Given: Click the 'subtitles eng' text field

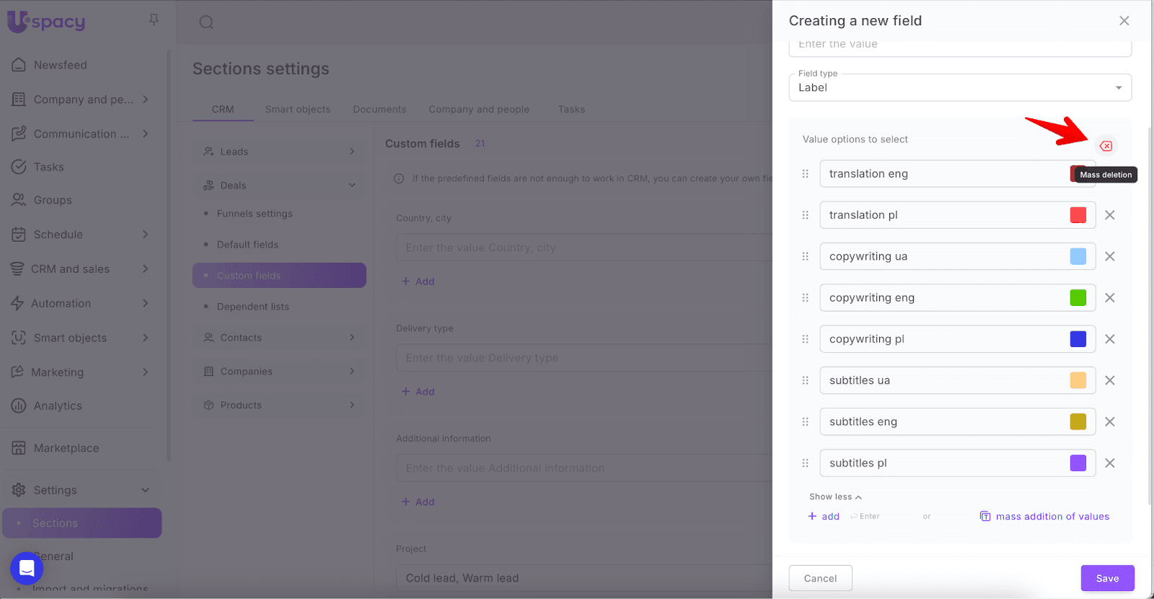Looking at the screenshot, I should click(941, 422).
